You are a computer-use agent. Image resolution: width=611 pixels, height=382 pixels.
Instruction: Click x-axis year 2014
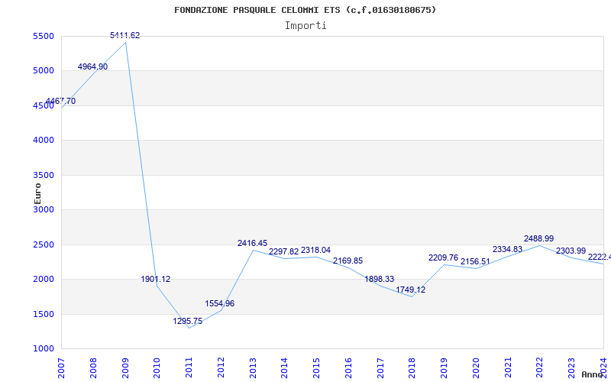(284, 368)
